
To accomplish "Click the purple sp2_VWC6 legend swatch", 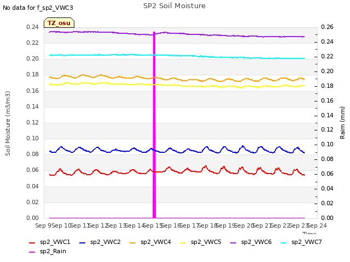I will (x=234, y=242).
